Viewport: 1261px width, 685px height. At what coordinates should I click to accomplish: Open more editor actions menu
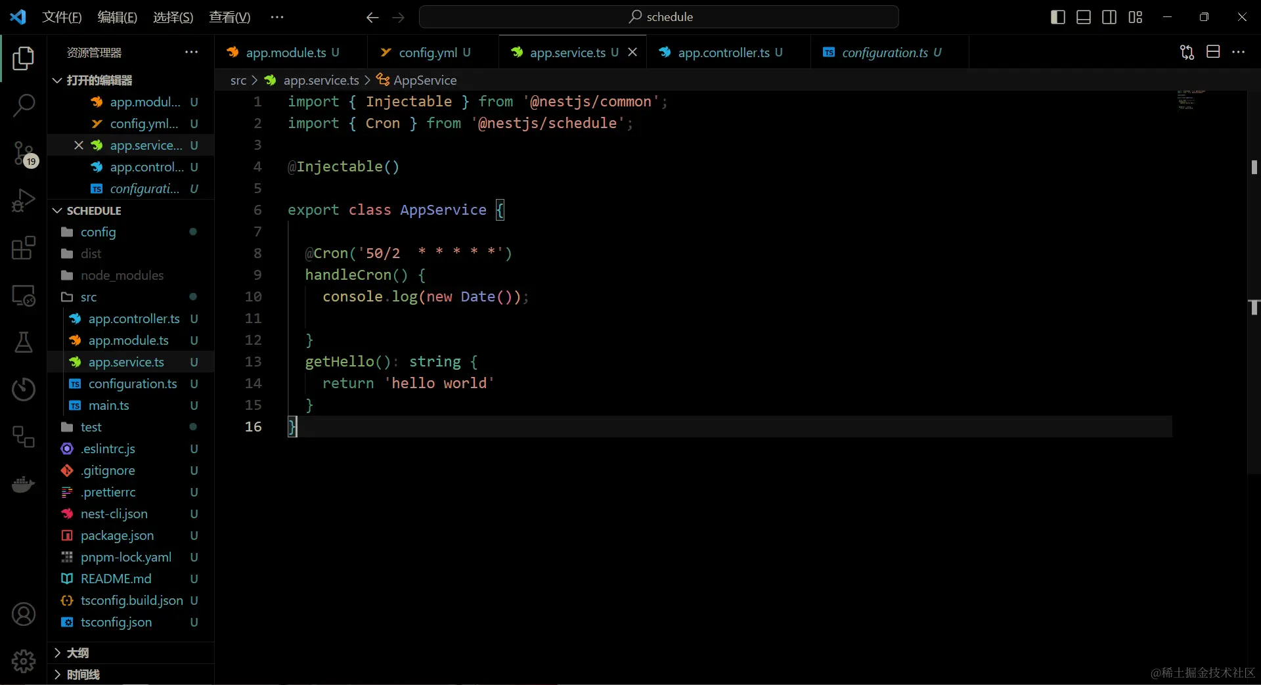point(1239,52)
